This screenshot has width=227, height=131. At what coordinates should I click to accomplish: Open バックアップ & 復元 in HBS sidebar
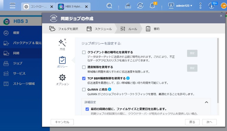(x=27, y=43)
